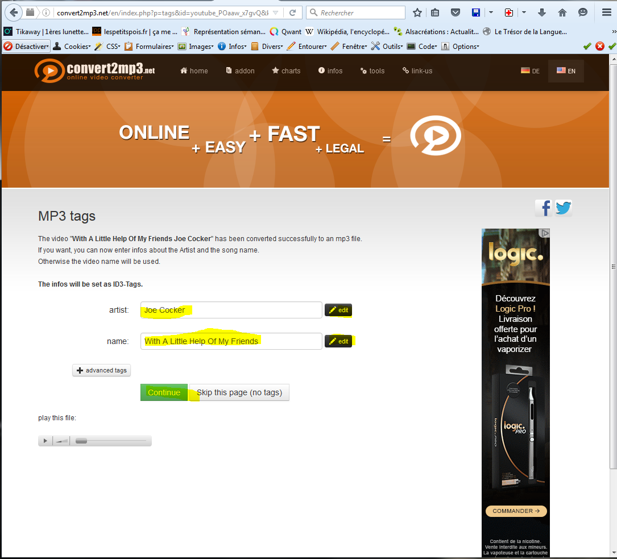Open the lespetitspois.fr bookmark
The image size is (617, 559).
point(135,31)
